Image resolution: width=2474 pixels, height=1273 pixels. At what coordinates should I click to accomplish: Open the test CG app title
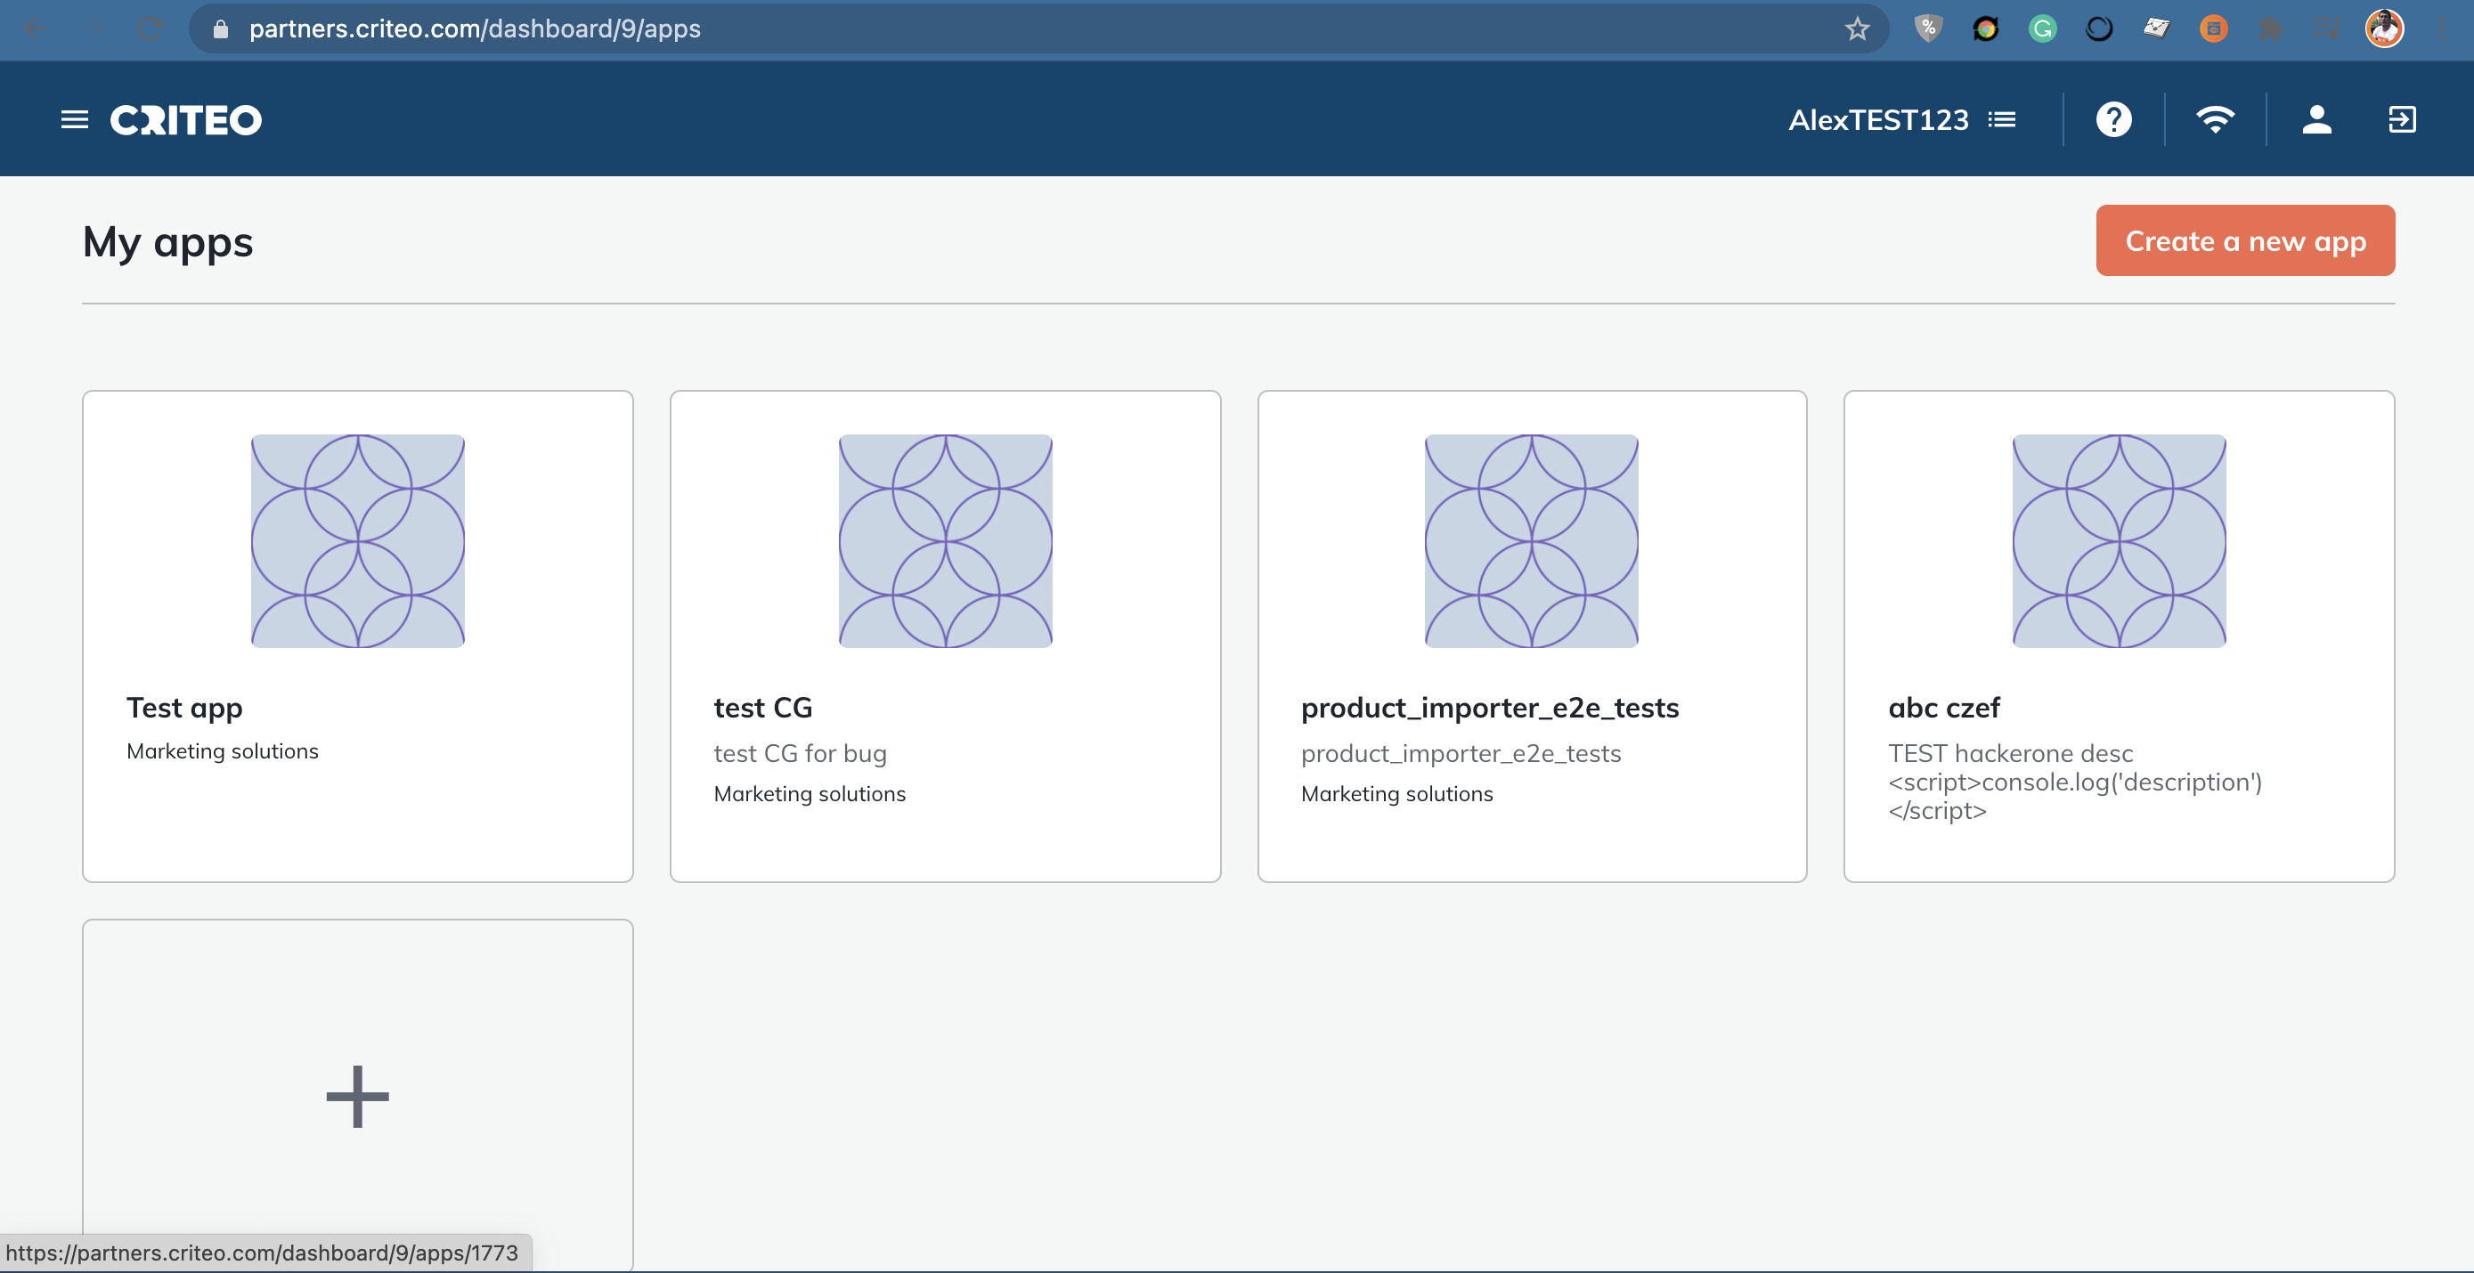pos(762,708)
